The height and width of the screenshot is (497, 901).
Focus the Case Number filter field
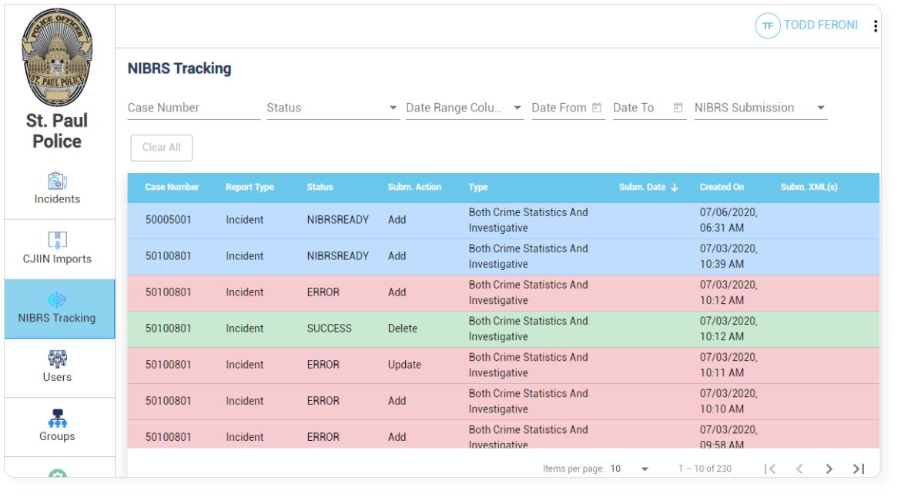pyautogui.click(x=193, y=108)
